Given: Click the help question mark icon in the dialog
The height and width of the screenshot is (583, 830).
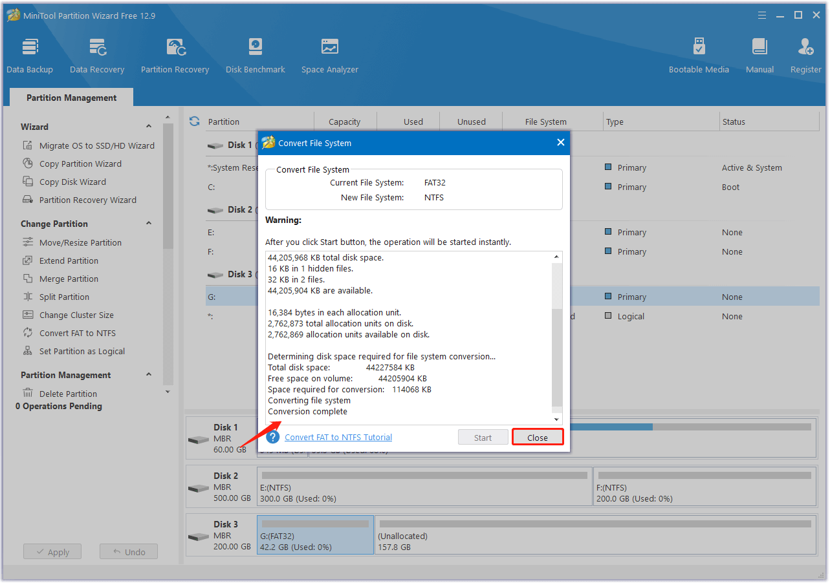Looking at the screenshot, I should (x=273, y=437).
